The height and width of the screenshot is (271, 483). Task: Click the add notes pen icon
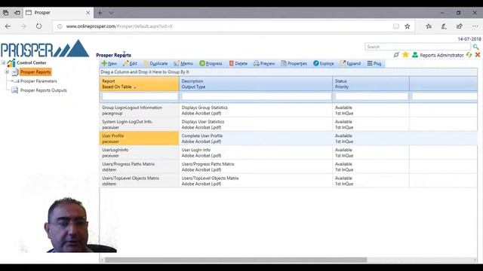point(444,26)
